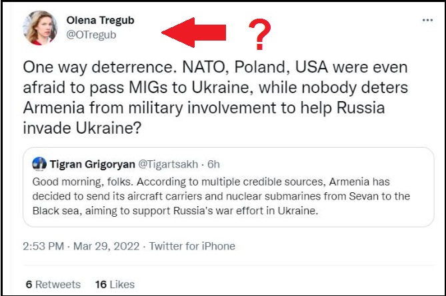Viewport: 446px width, 296px height.
Task: Click the 2:53 PM timestamp
Action: pyautogui.click(x=43, y=246)
